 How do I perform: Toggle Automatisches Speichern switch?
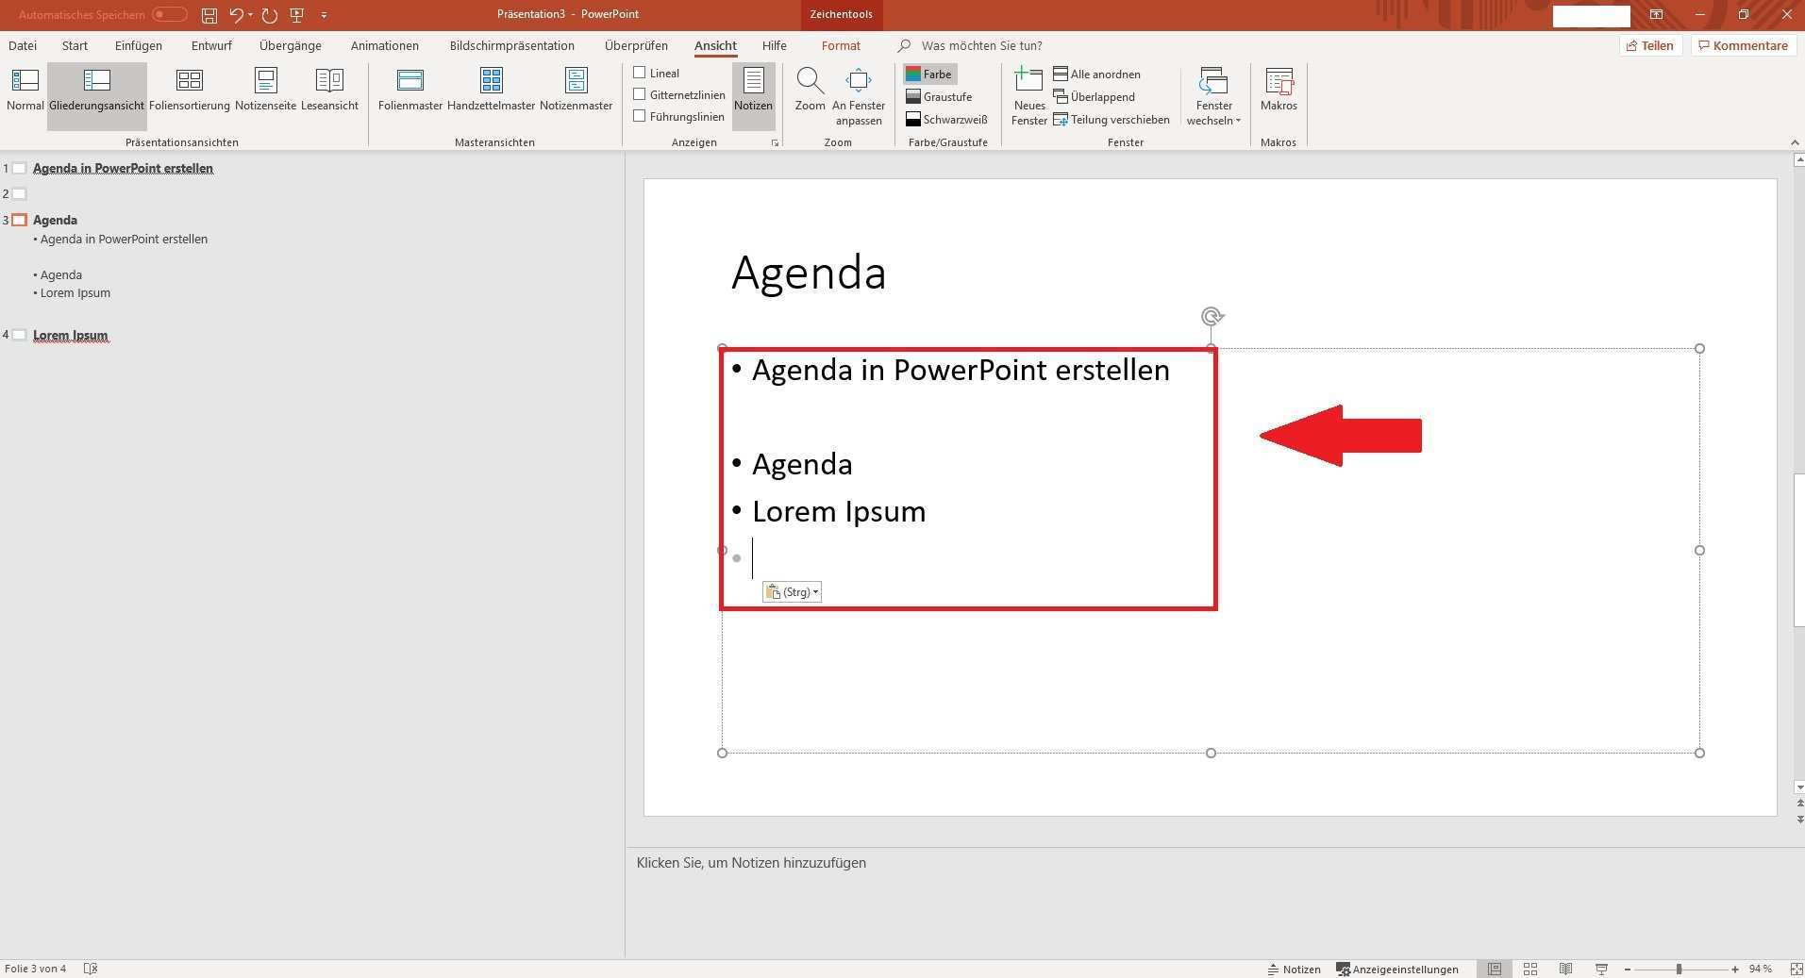point(170,15)
